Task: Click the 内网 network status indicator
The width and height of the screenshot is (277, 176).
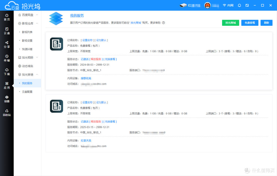Action: (228, 5)
